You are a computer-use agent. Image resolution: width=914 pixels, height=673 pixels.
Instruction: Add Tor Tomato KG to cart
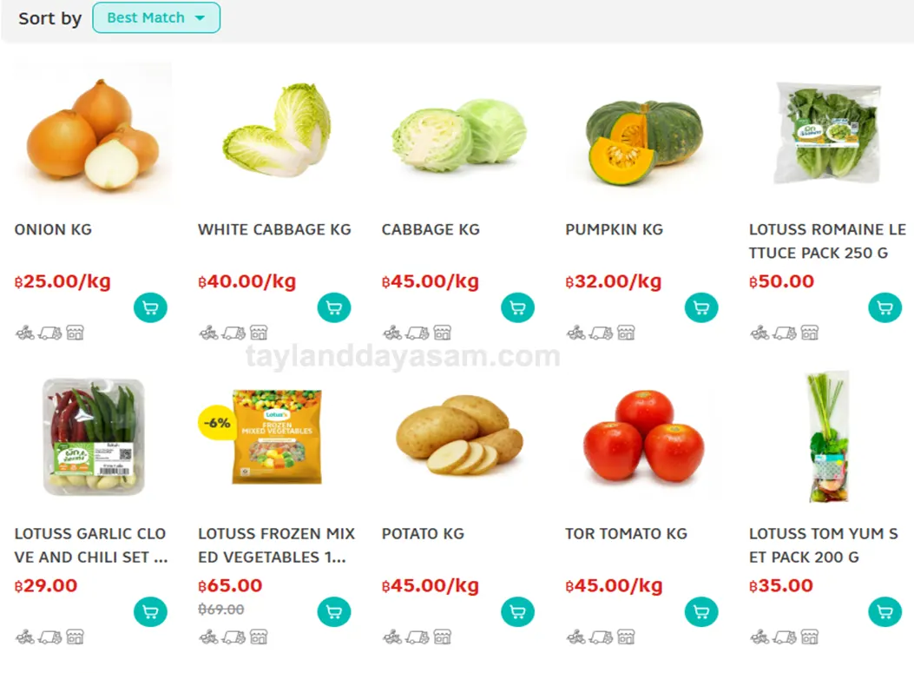point(701,611)
